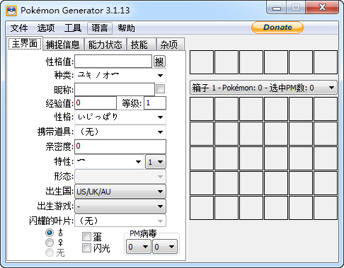
Task: Click the last party slot in the top row
Action: [326, 62]
